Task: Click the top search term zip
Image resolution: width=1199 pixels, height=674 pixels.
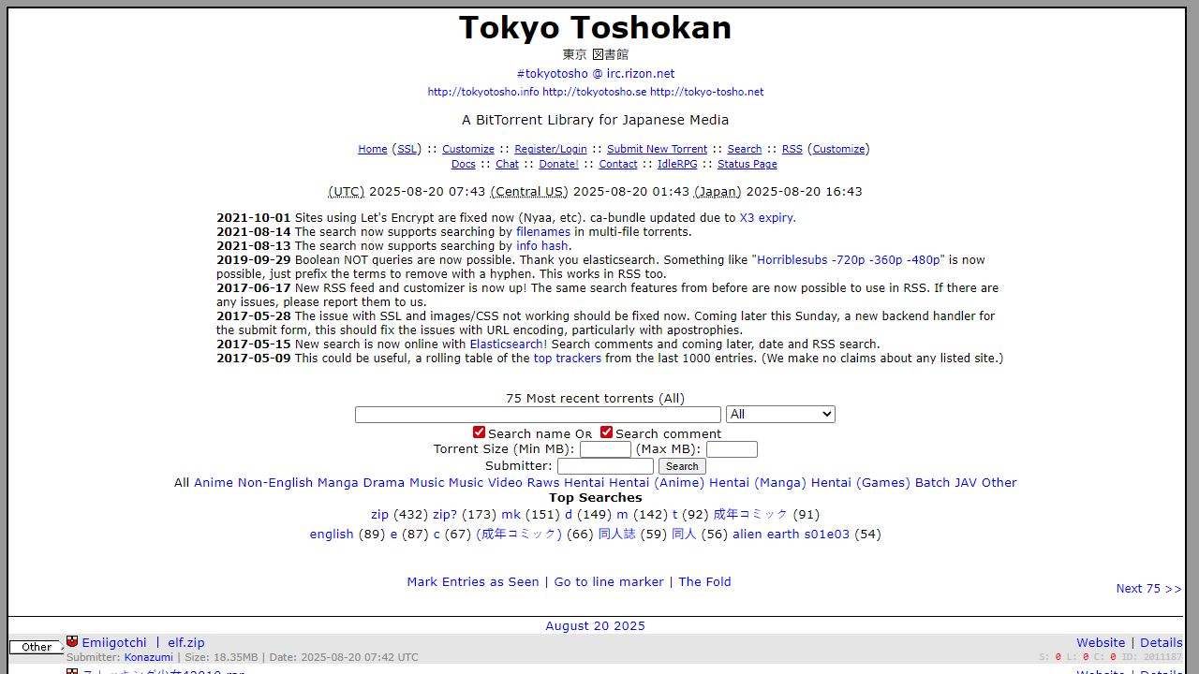Action: click(379, 515)
